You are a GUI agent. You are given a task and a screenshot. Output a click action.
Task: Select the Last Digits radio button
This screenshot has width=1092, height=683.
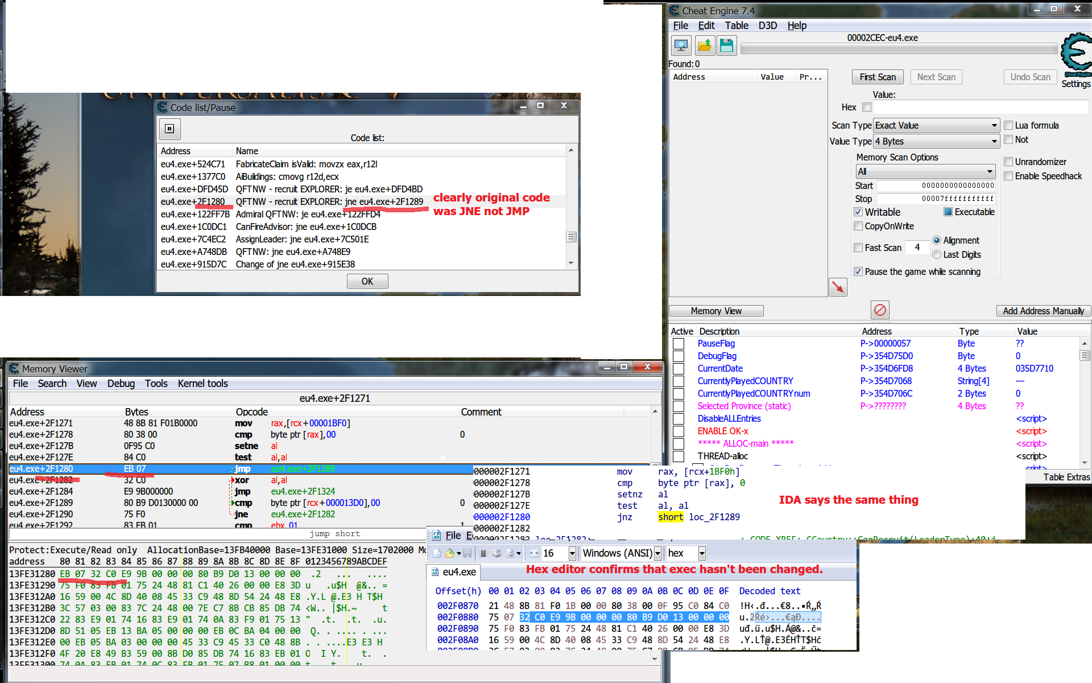click(937, 254)
